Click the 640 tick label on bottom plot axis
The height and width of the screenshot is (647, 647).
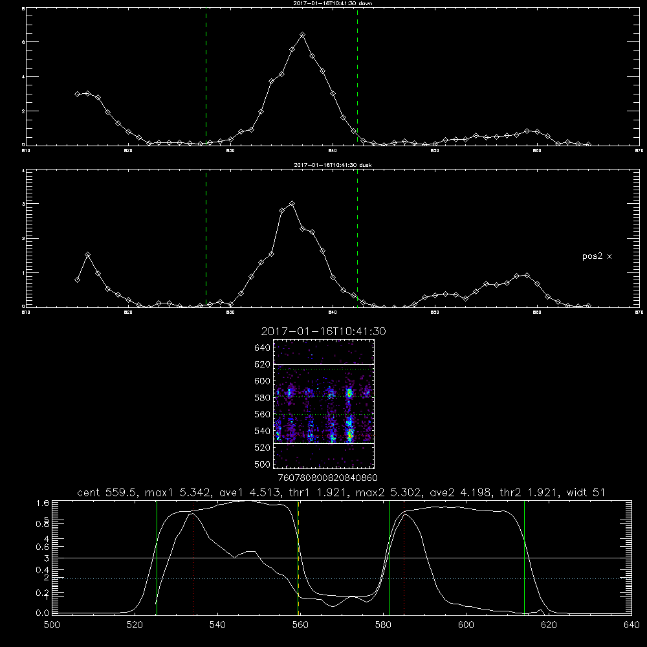tap(631, 625)
